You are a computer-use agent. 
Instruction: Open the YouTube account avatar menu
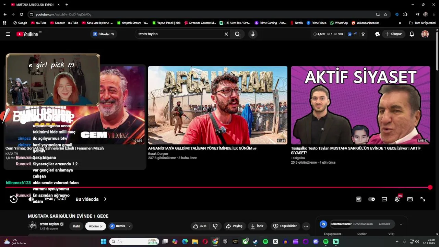(x=425, y=34)
